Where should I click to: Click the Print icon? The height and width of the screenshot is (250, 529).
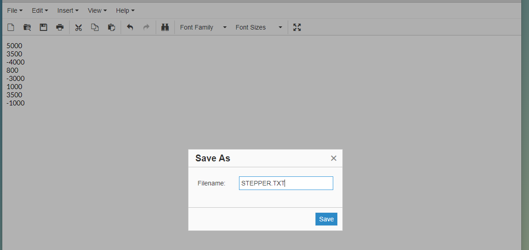pyautogui.click(x=60, y=27)
